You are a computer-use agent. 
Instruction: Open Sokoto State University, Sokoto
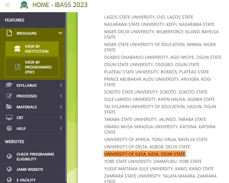pyautogui.click(x=156, y=92)
